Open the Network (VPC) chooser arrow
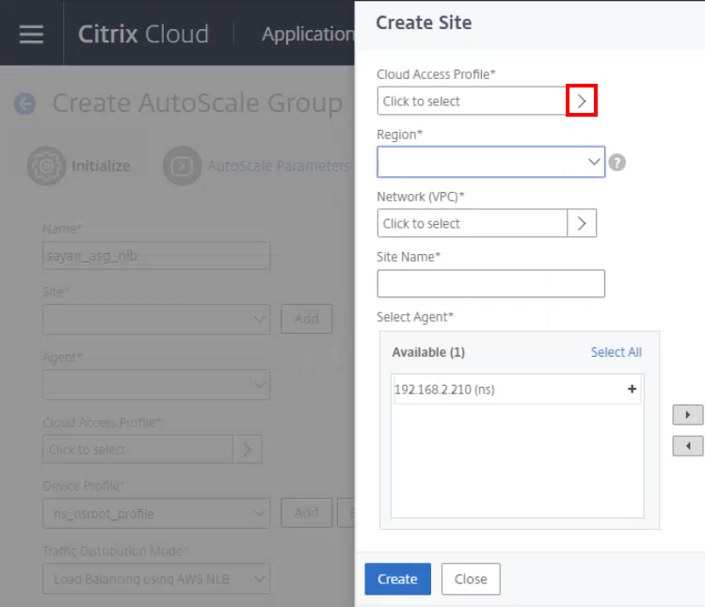 582,223
